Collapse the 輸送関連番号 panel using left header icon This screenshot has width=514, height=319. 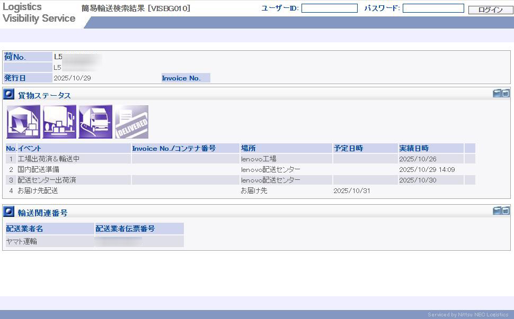(497, 211)
